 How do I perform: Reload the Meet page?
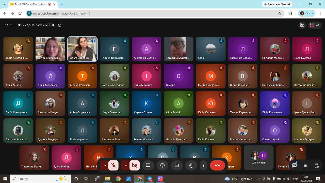click(x=20, y=13)
